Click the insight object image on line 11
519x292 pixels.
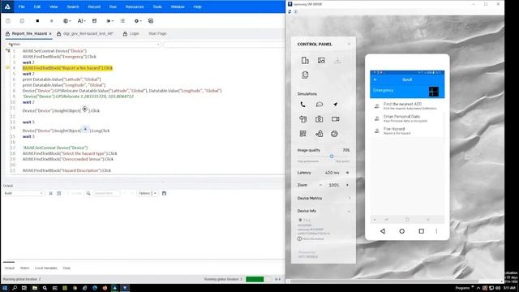tap(84, 109)
